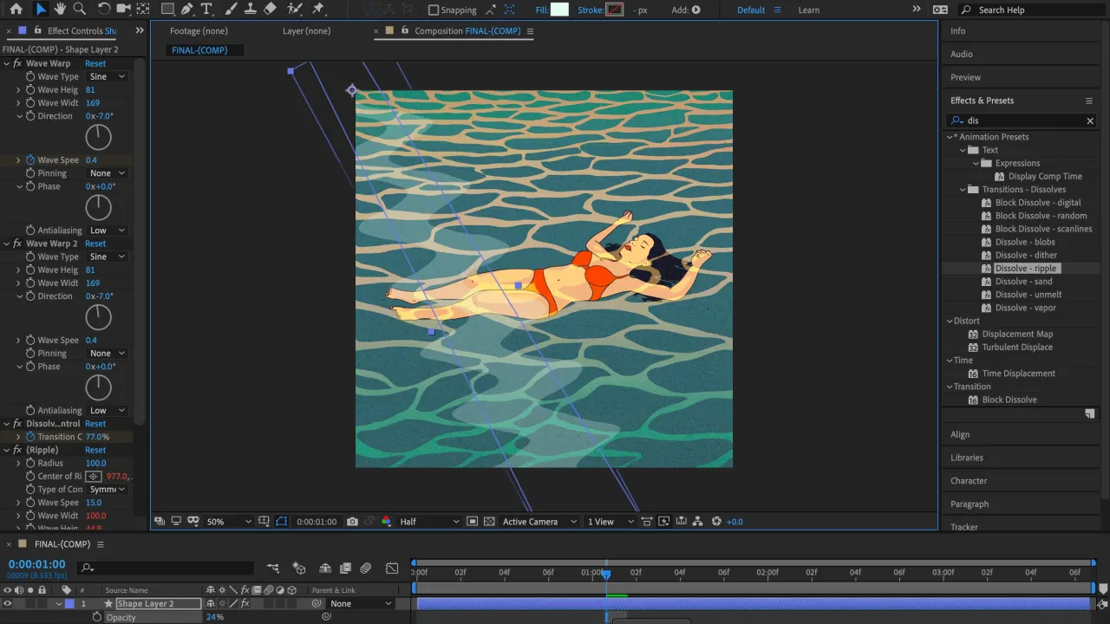Image resolution: width=1110 pixels, height=624 pixels.
Task: Open the Character panel
Action: pyautogui.click(x=969, y=481)
